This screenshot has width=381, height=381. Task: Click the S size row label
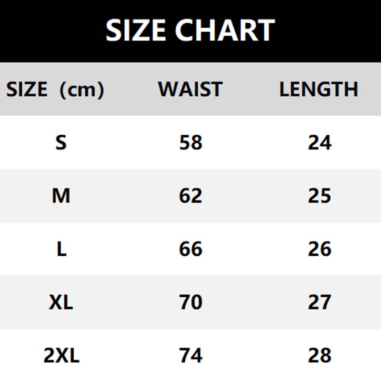[x=61, y=142]
